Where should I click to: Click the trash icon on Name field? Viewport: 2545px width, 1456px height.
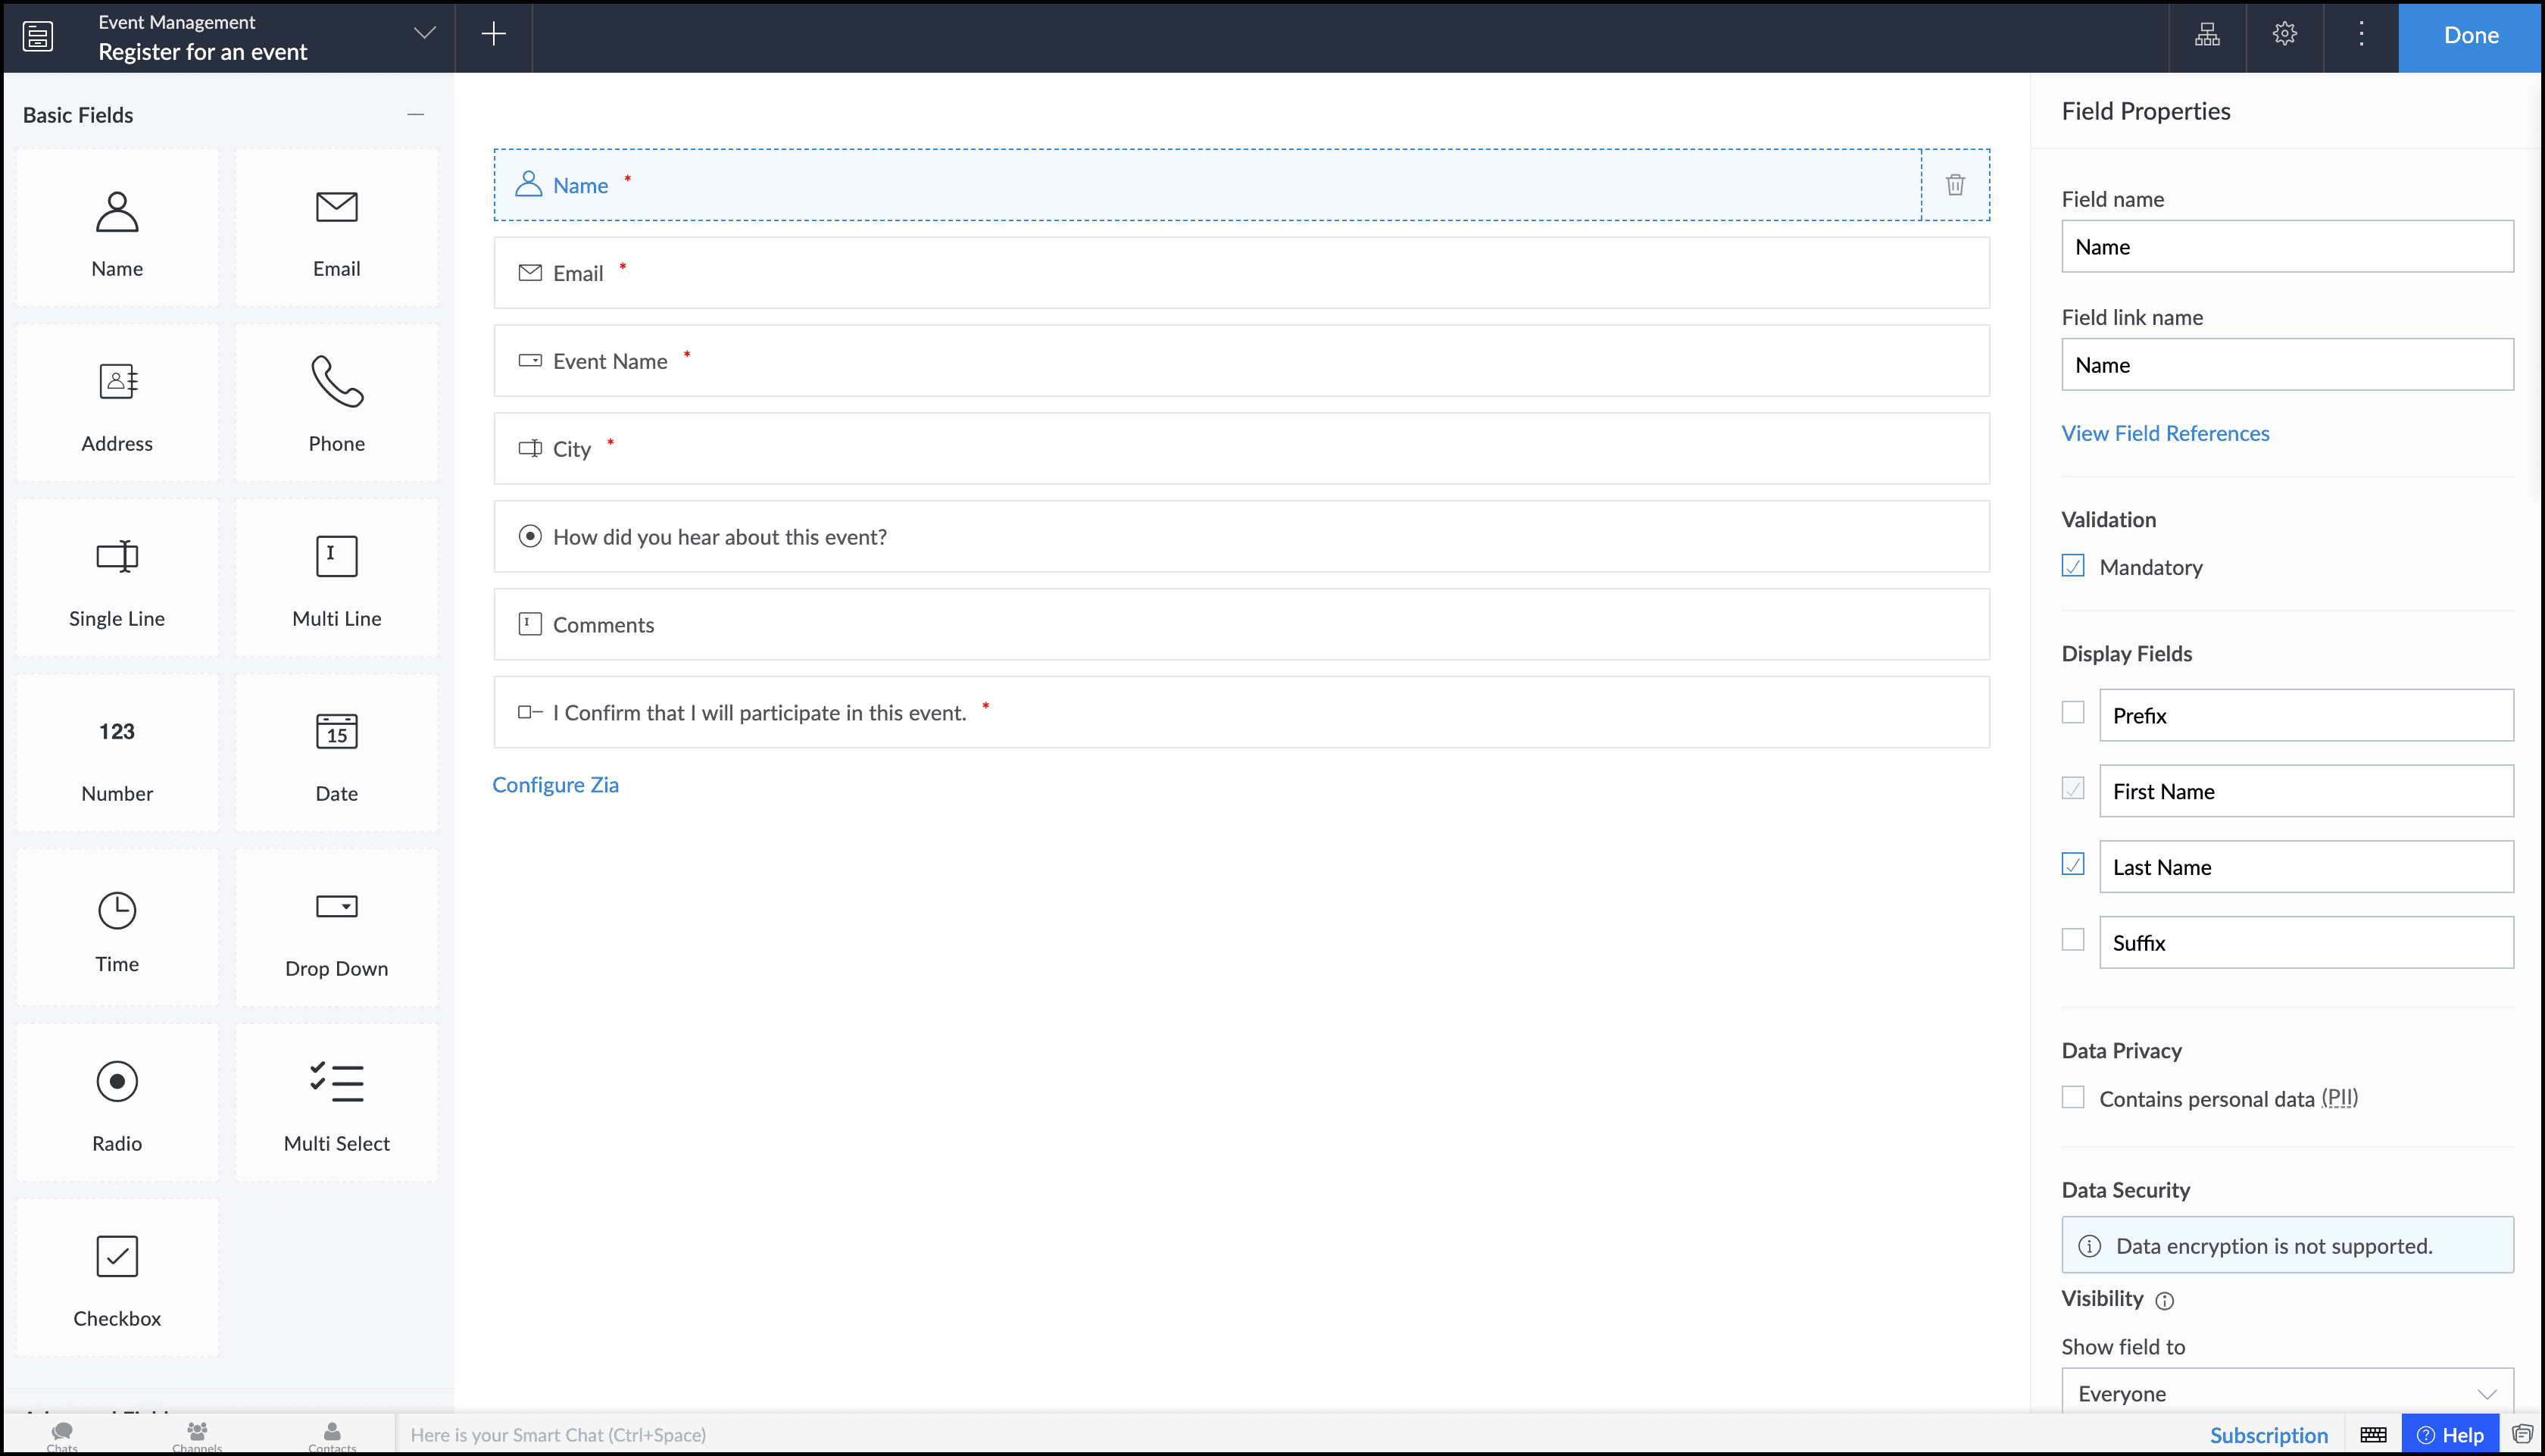pyautogui.click(x=1954, y=185)
